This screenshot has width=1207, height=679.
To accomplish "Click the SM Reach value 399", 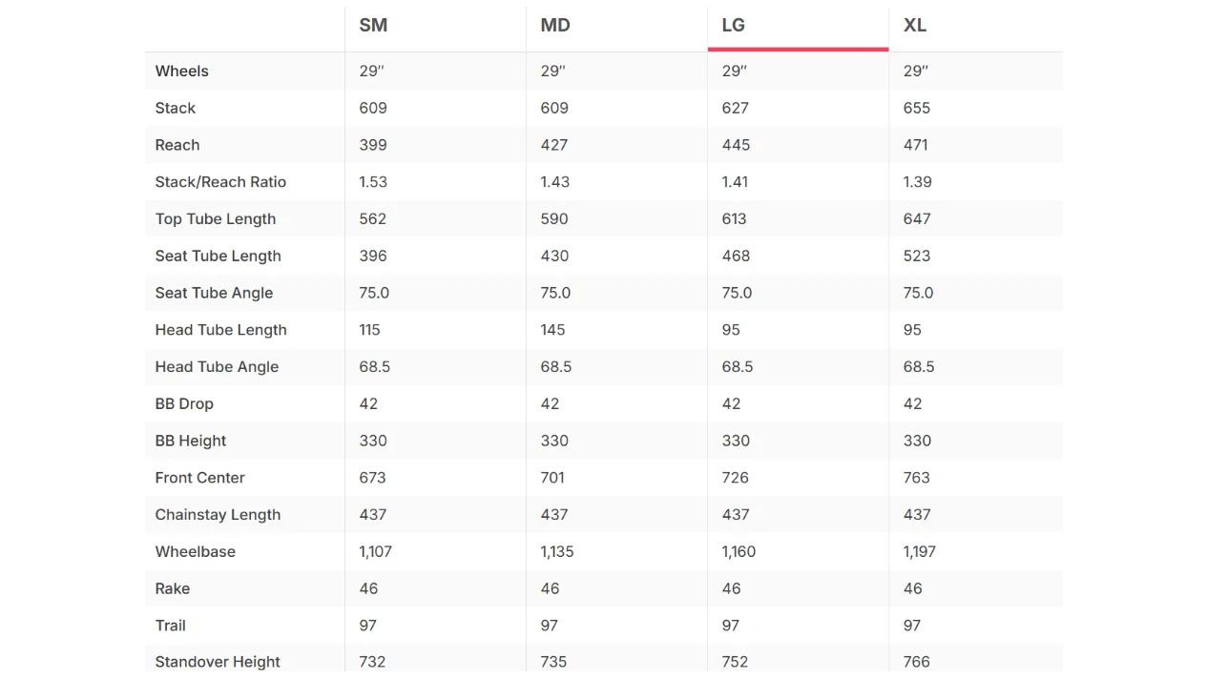I will point(373,145).
